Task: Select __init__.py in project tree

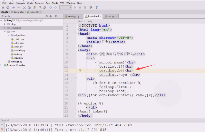Action: pyautogui.click(x=17, y=39)
